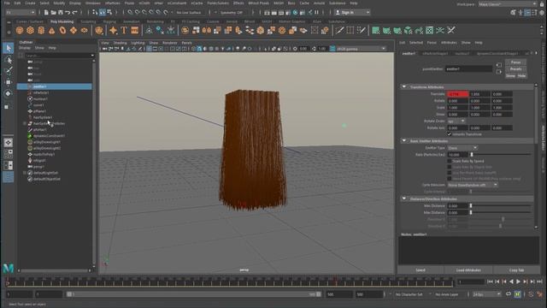547x308 pixels.
Task: Open the Sign In dropdown
Action: pyautogui.click(x=352, y=13)
